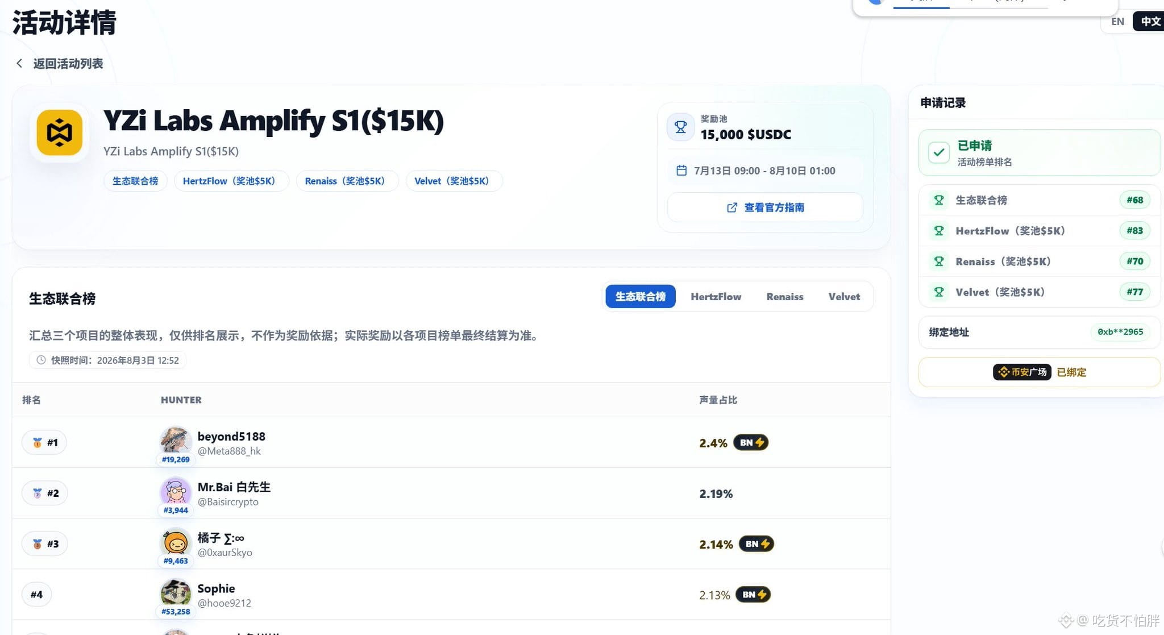The width and height of the screenshot is (1164, 635).
Task: Click the back chevron arrow icon
Action: 19,63
